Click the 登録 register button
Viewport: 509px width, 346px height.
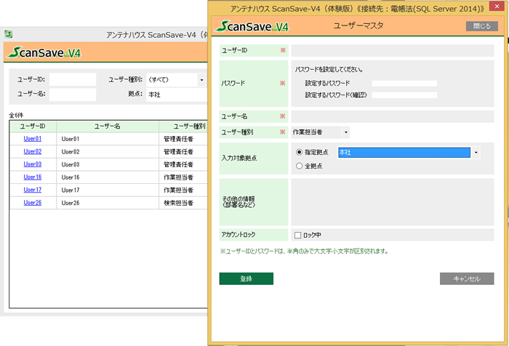246,278
